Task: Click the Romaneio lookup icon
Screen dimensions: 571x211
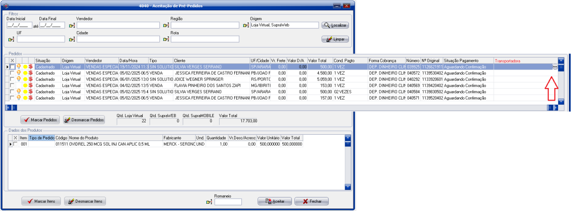Action: click(x=209, y=202)
